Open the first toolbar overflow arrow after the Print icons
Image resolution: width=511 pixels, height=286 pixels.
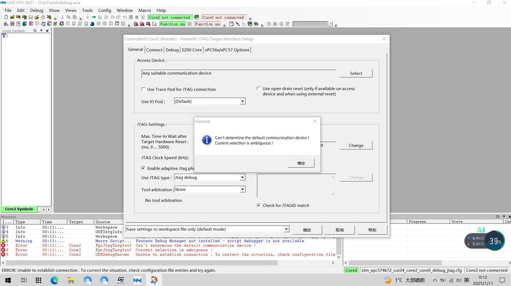pyautogui.click(x=55, y=18)
